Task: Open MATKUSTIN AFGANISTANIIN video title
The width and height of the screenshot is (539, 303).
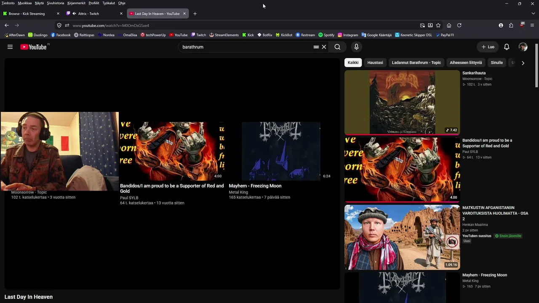Action: click(x=495, y=213)
